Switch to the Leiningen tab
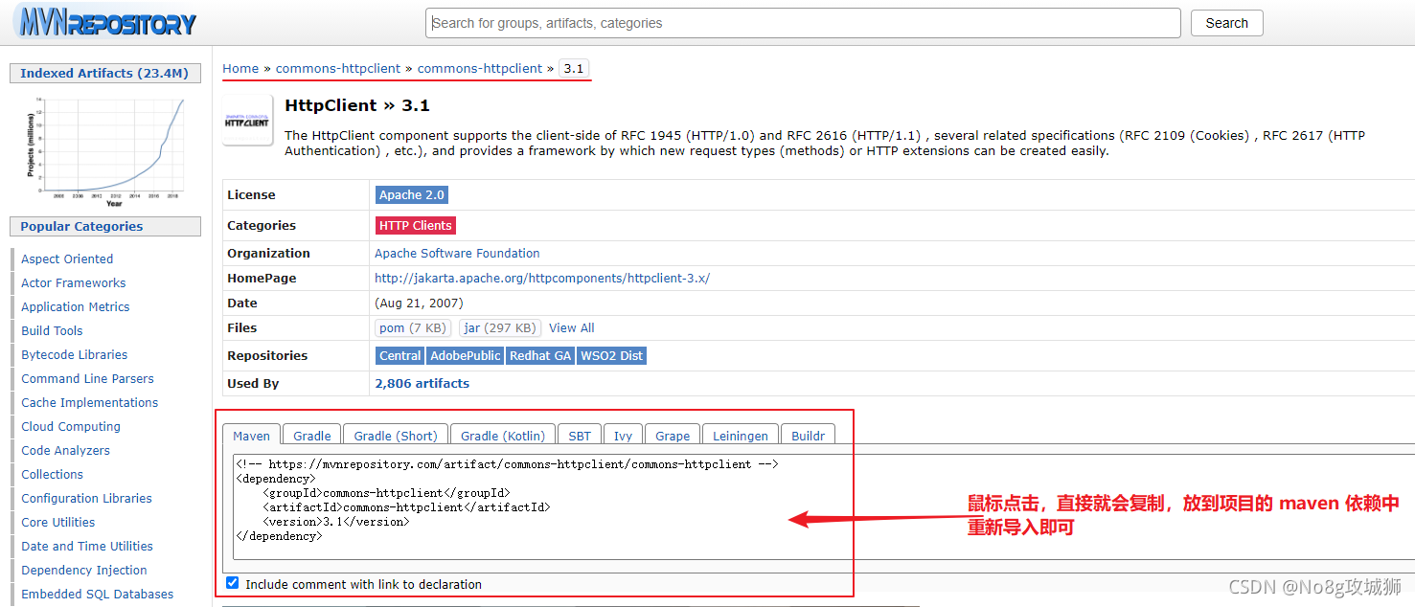Image resolution: width=1415 pixels, height=607 pixels. tap(741, 436)
